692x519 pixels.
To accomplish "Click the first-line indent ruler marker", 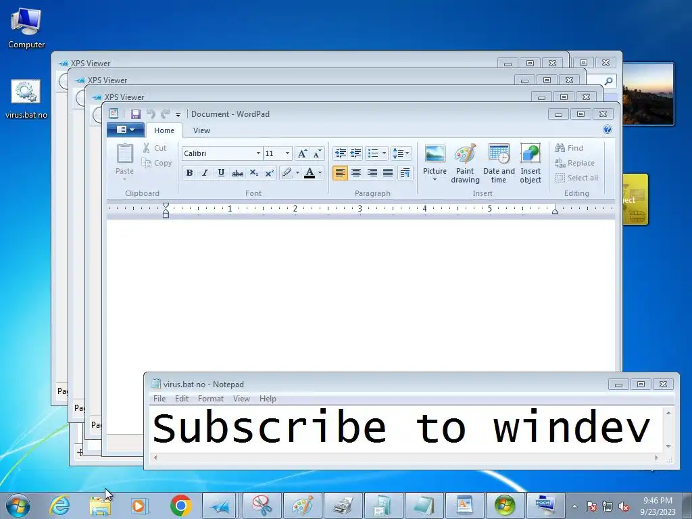I will 166,206.
